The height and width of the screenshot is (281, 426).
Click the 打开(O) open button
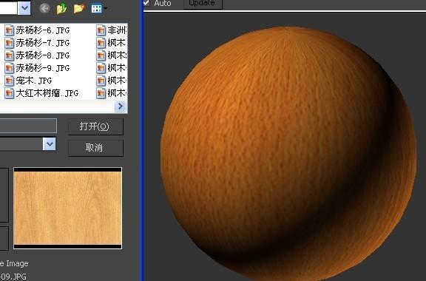pyautogui.click(x=95, y=126)
